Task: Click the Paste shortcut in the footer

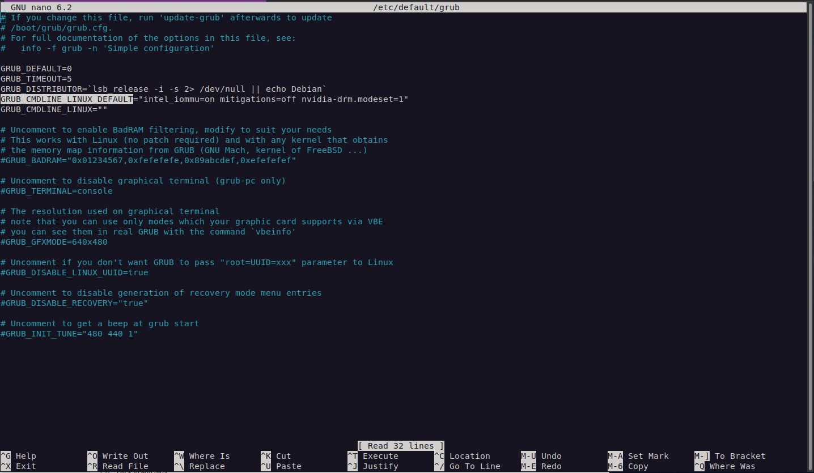Action: pyautogui.click(x=289, y=466)
